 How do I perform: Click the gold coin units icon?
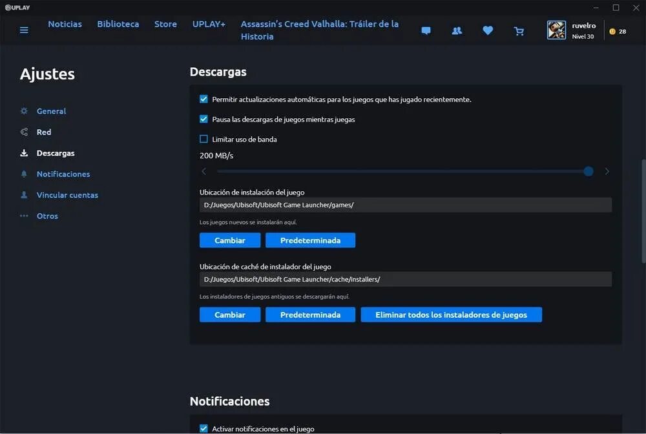click(612, 31)
